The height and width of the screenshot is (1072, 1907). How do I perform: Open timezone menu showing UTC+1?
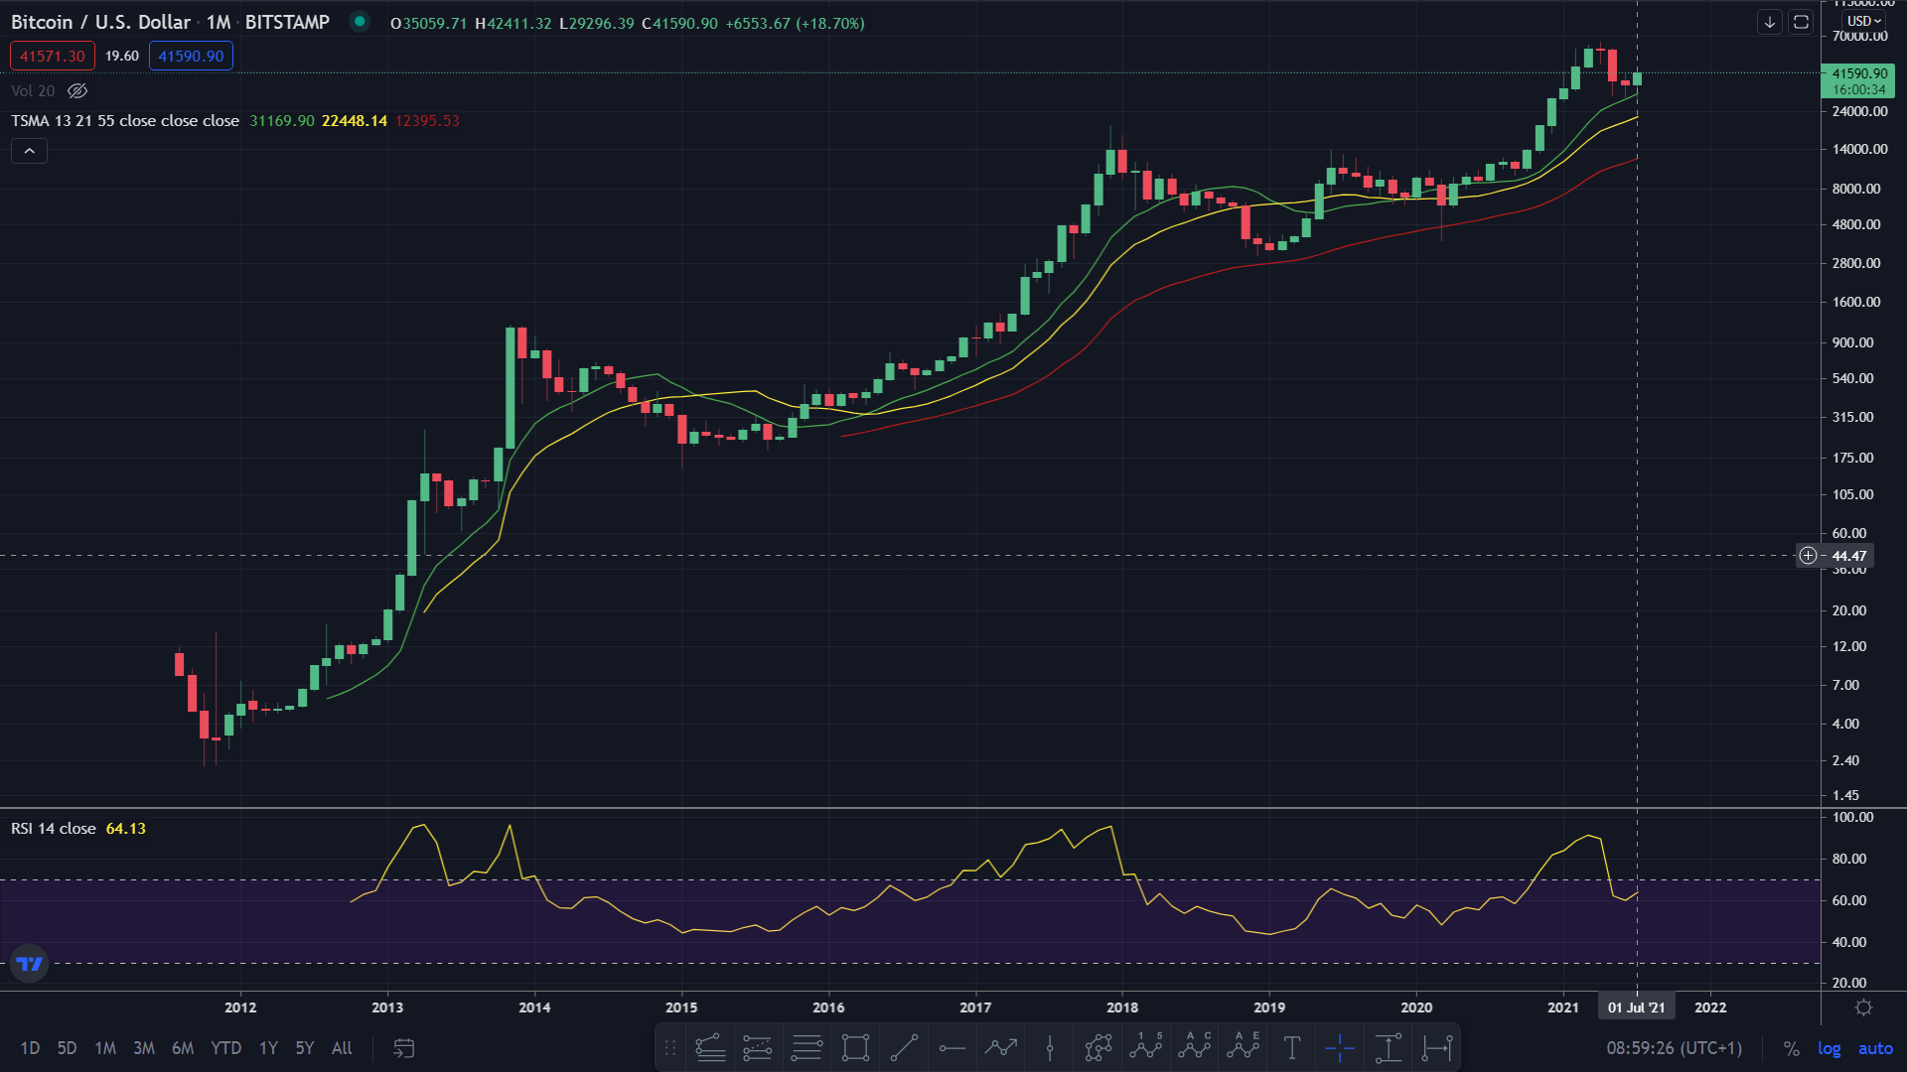(1674, 1048)
